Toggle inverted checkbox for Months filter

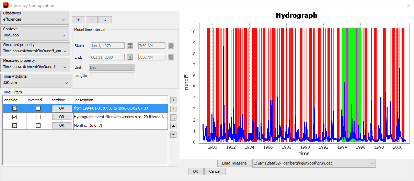[x=38, y=126]
